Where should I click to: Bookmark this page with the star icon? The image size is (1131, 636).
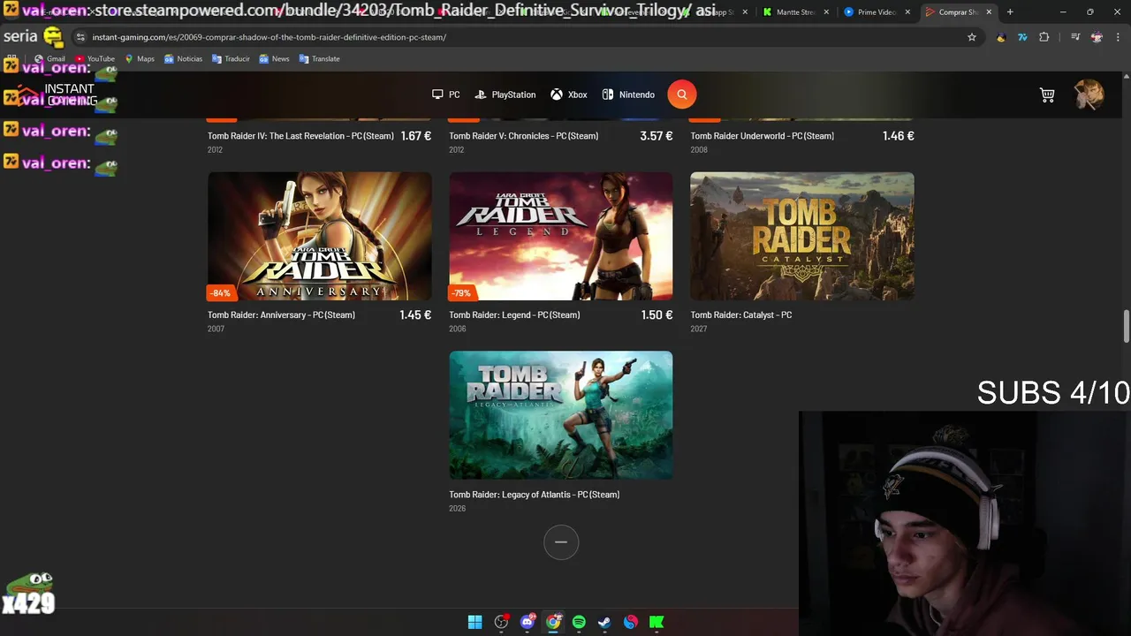[x=972, y=37]
